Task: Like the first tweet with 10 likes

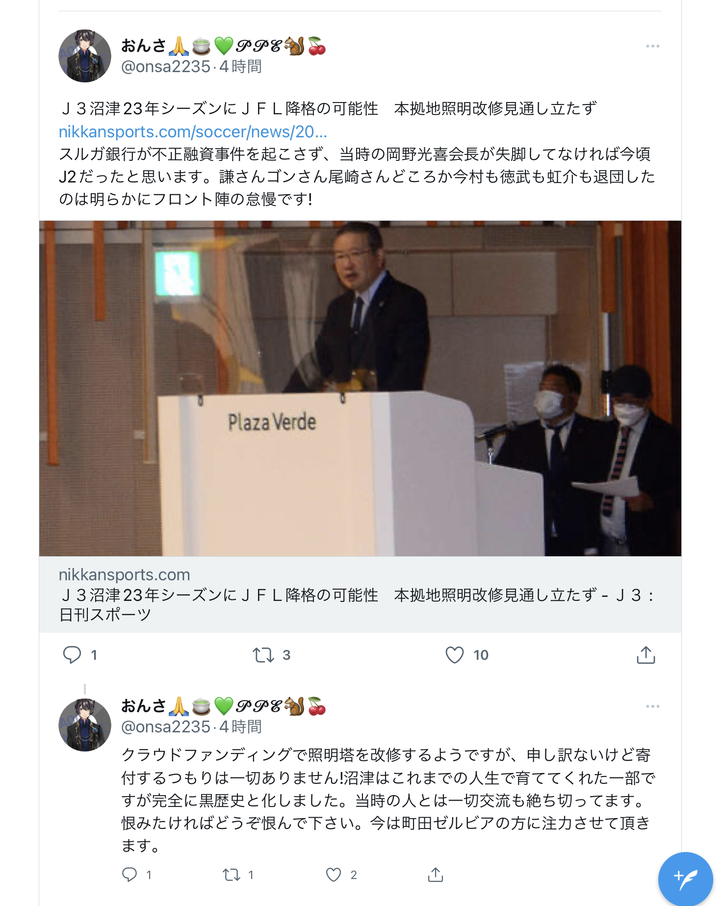Action: coord(455,655)
